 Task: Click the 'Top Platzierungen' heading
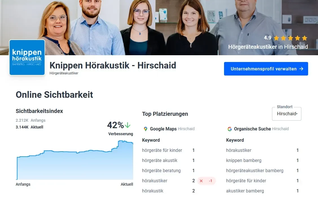click(165, 114)
